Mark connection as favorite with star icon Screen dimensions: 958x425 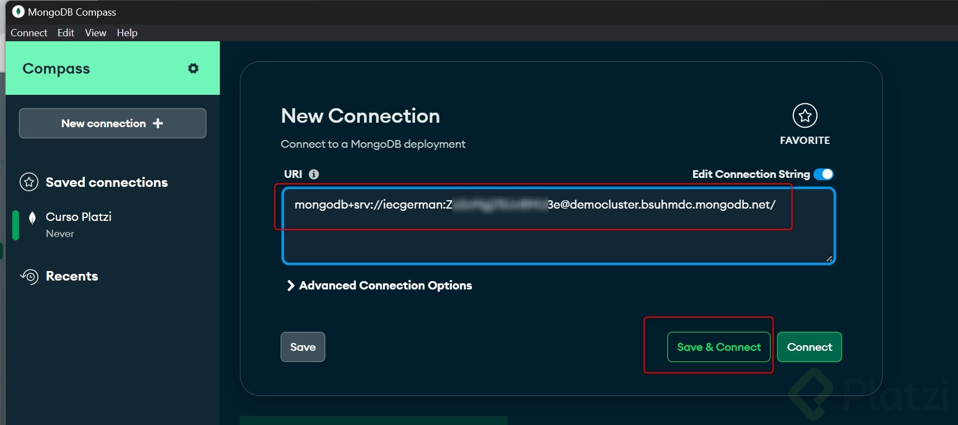805,115
